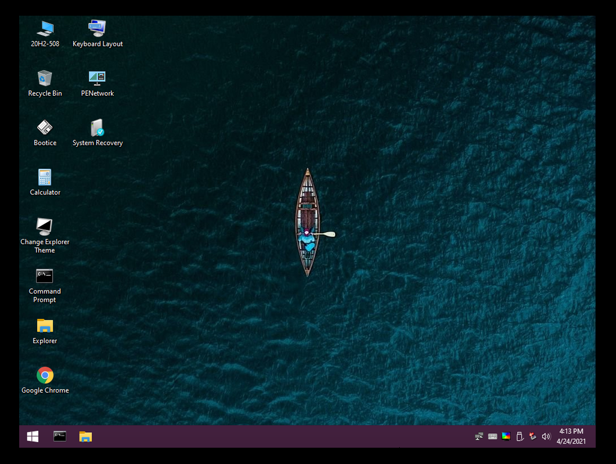Launch the PENetwork desktop icon
This screenshot has height=464, width=616.
coord(98,83)
